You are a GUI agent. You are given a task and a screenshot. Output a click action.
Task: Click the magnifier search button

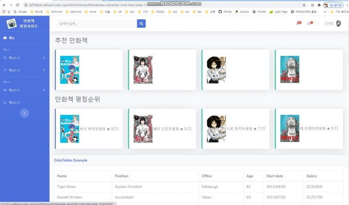click(x=141, y=24)
